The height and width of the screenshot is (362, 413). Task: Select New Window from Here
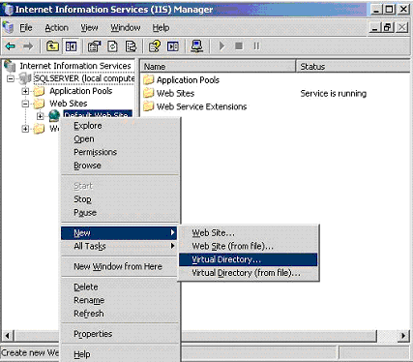[x=119, y=266]
